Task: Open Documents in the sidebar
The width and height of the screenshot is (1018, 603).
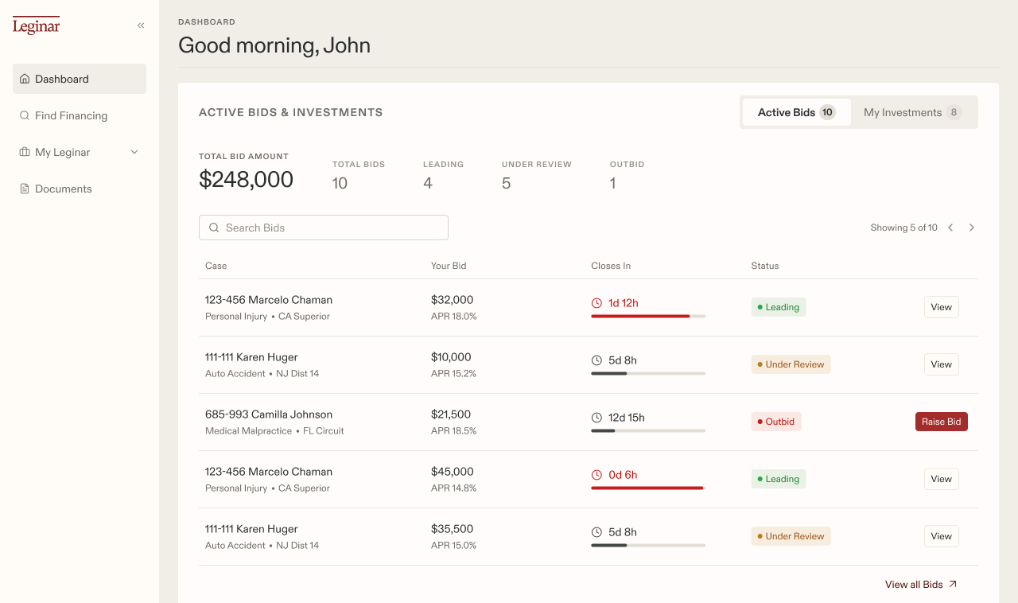Action: [80, 189]
